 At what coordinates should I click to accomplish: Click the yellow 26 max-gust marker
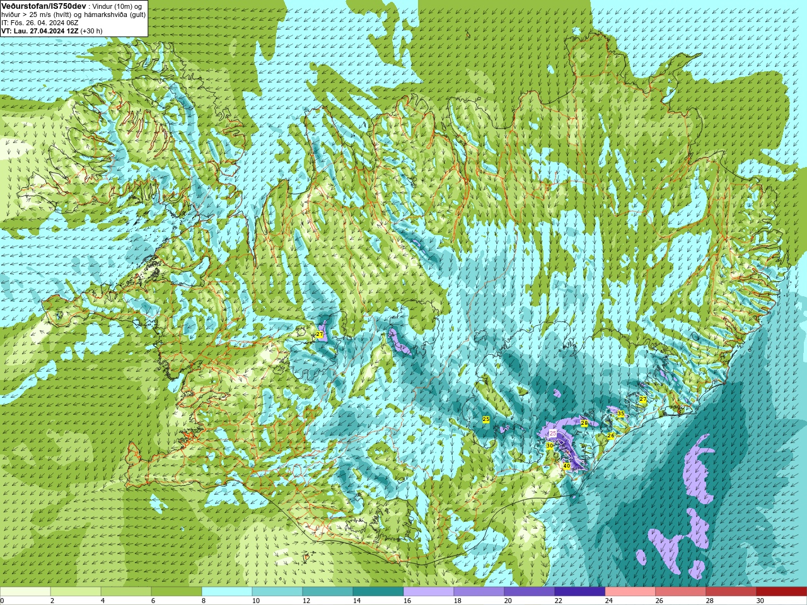point(611,436)
